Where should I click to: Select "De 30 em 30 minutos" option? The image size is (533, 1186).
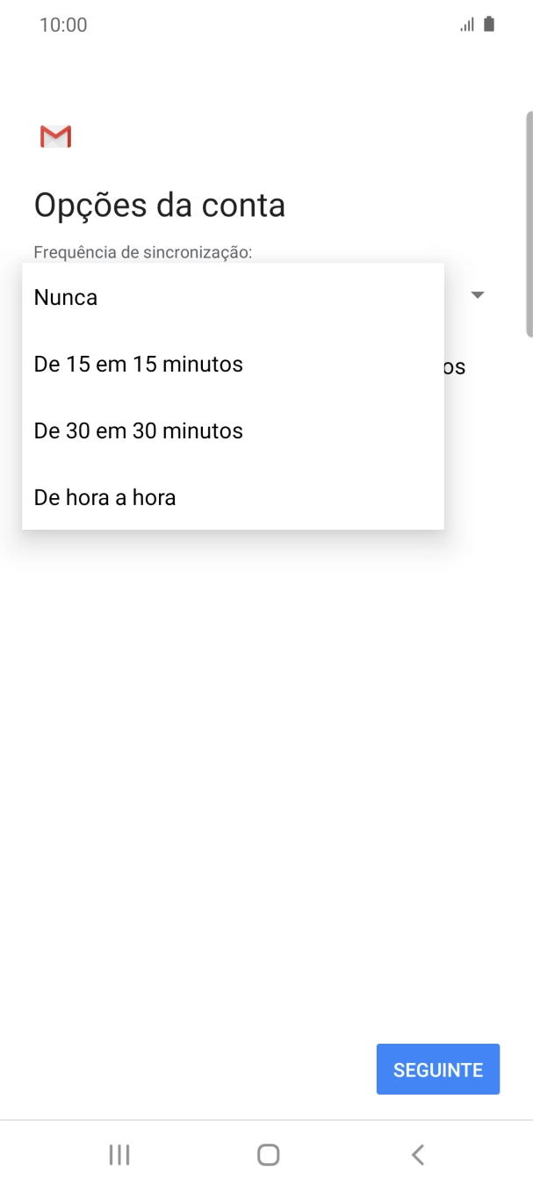pyautogui.click(x=137, y=430)
